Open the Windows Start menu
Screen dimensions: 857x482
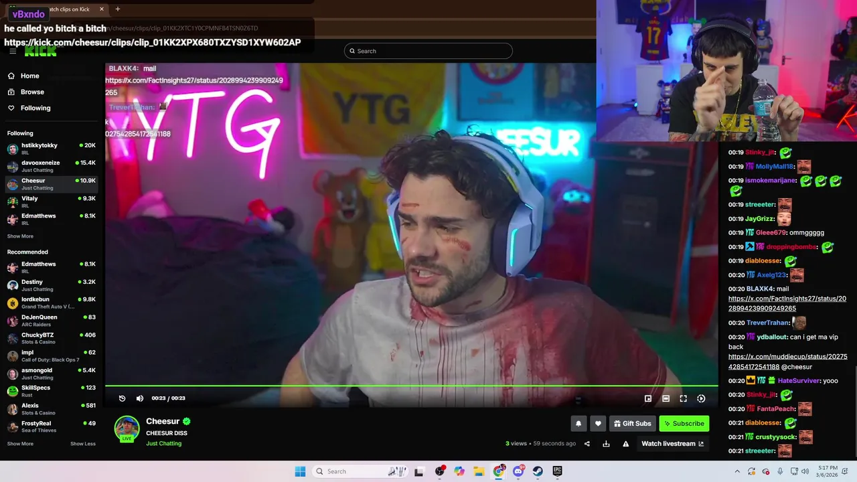click(x=300, y=471)
